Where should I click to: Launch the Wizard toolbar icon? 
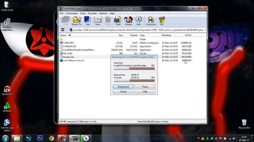coord(128,21)
